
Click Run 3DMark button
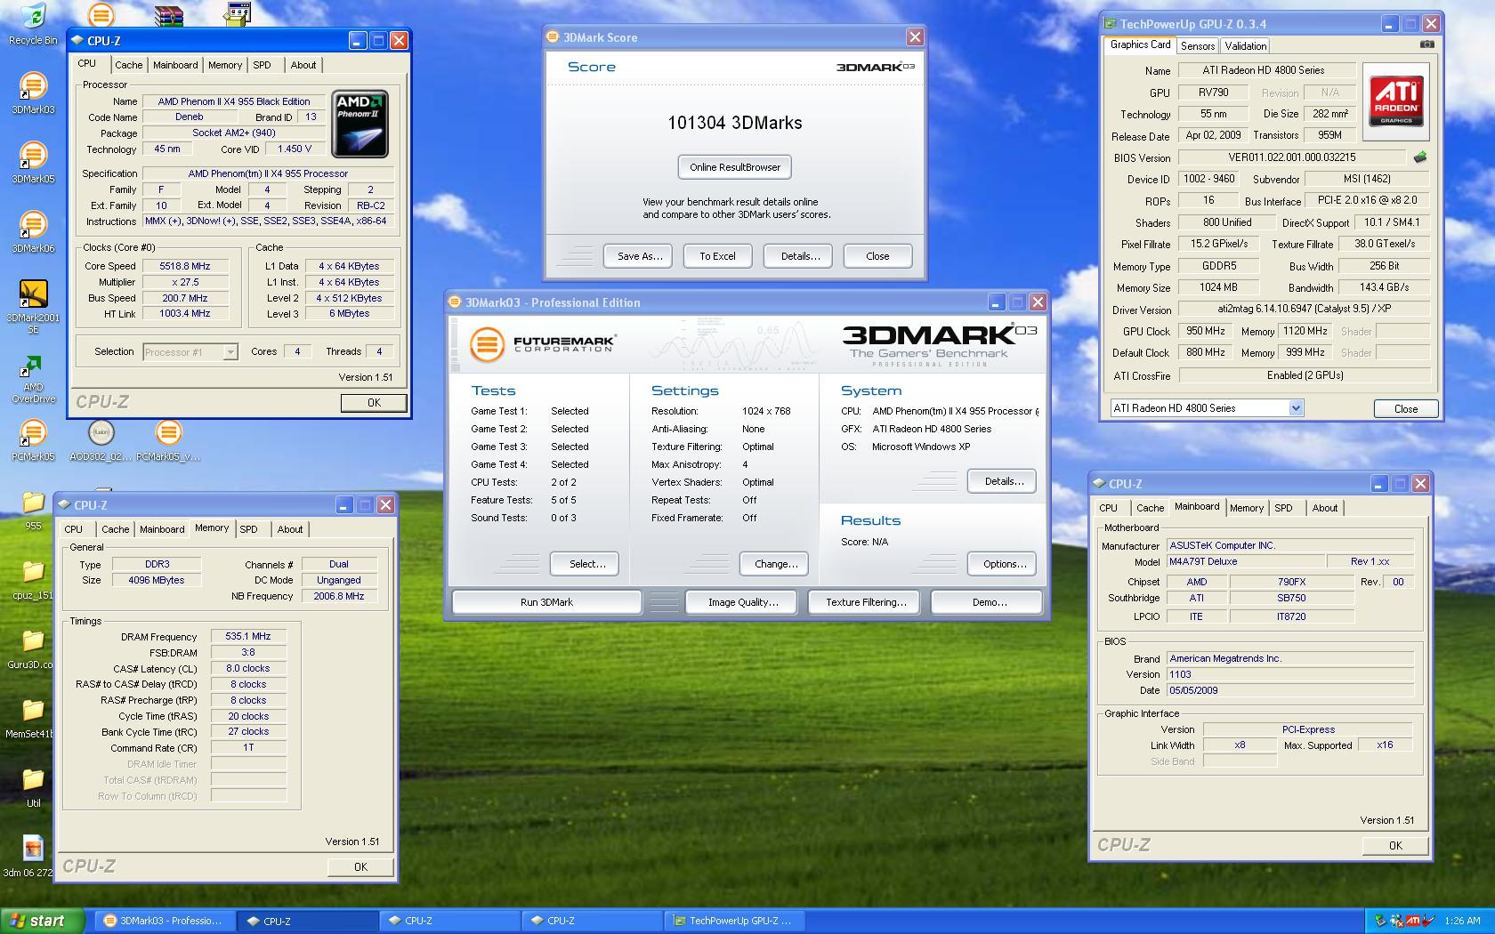pyautogui.click(x=546, y=602)
